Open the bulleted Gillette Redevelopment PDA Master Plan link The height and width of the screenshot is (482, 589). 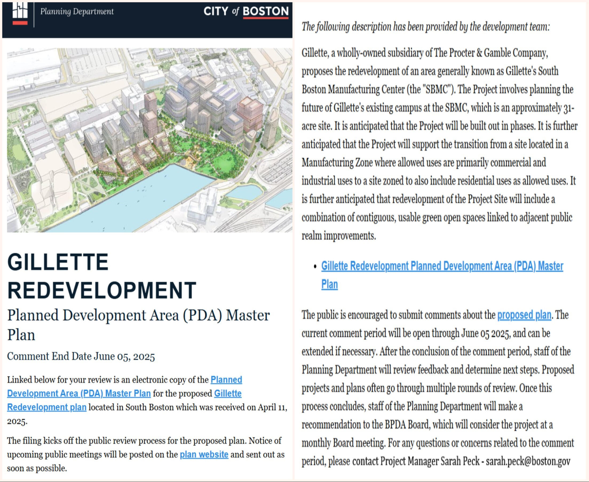coord(442,275)
